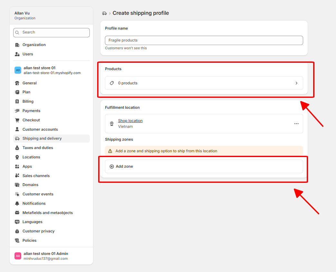The image size is (336, 272).
Task: Click the Organization building icon
Action: coord(17,45)
